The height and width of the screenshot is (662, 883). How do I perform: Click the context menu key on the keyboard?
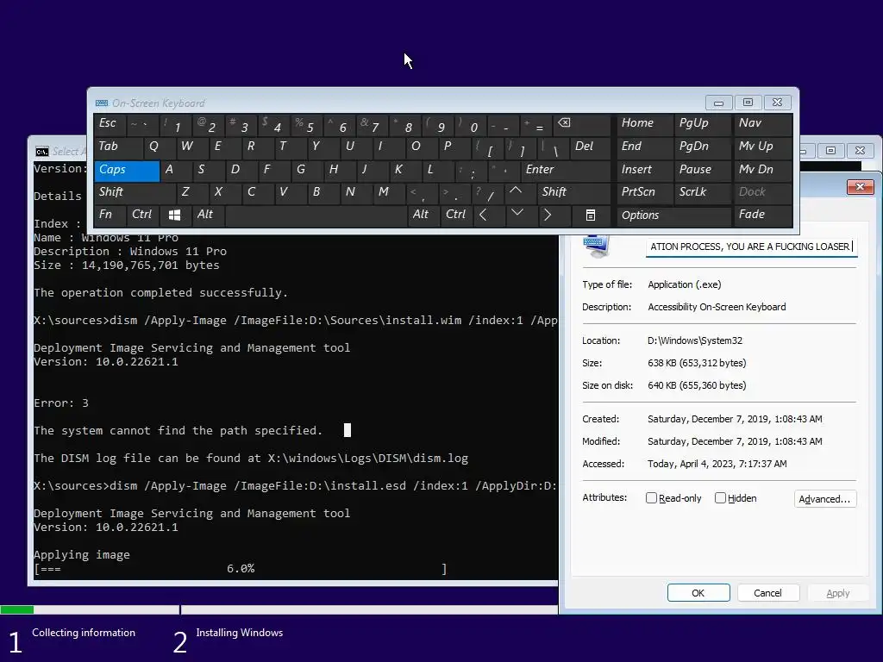[590, 215]
